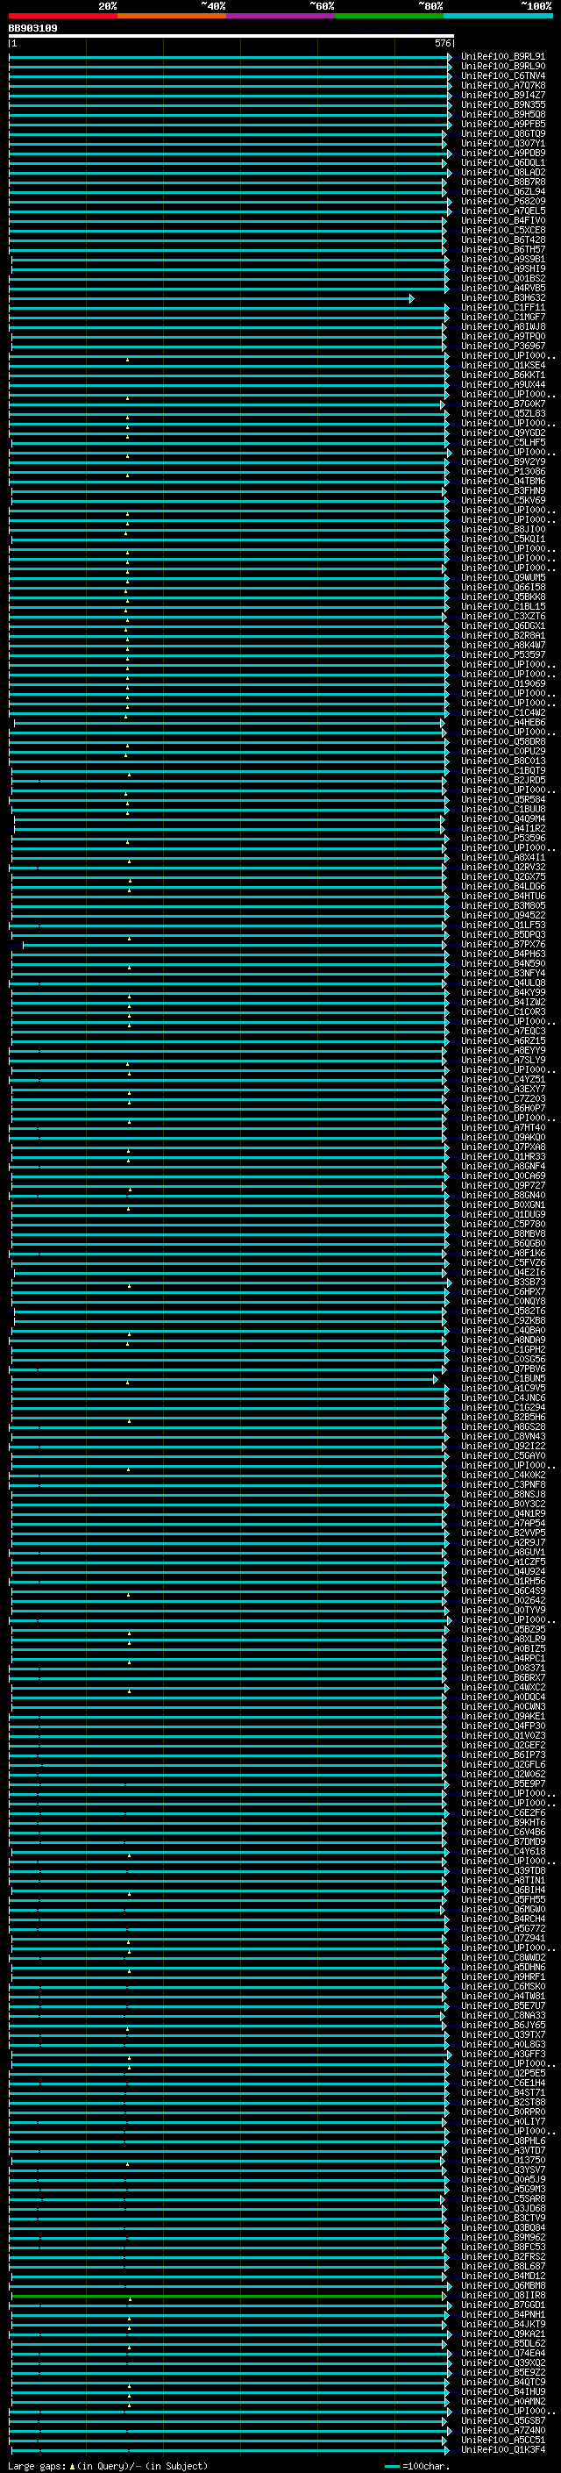Select the UniRef100_P36967 label

pyautogui.click(x=502, y=346)
